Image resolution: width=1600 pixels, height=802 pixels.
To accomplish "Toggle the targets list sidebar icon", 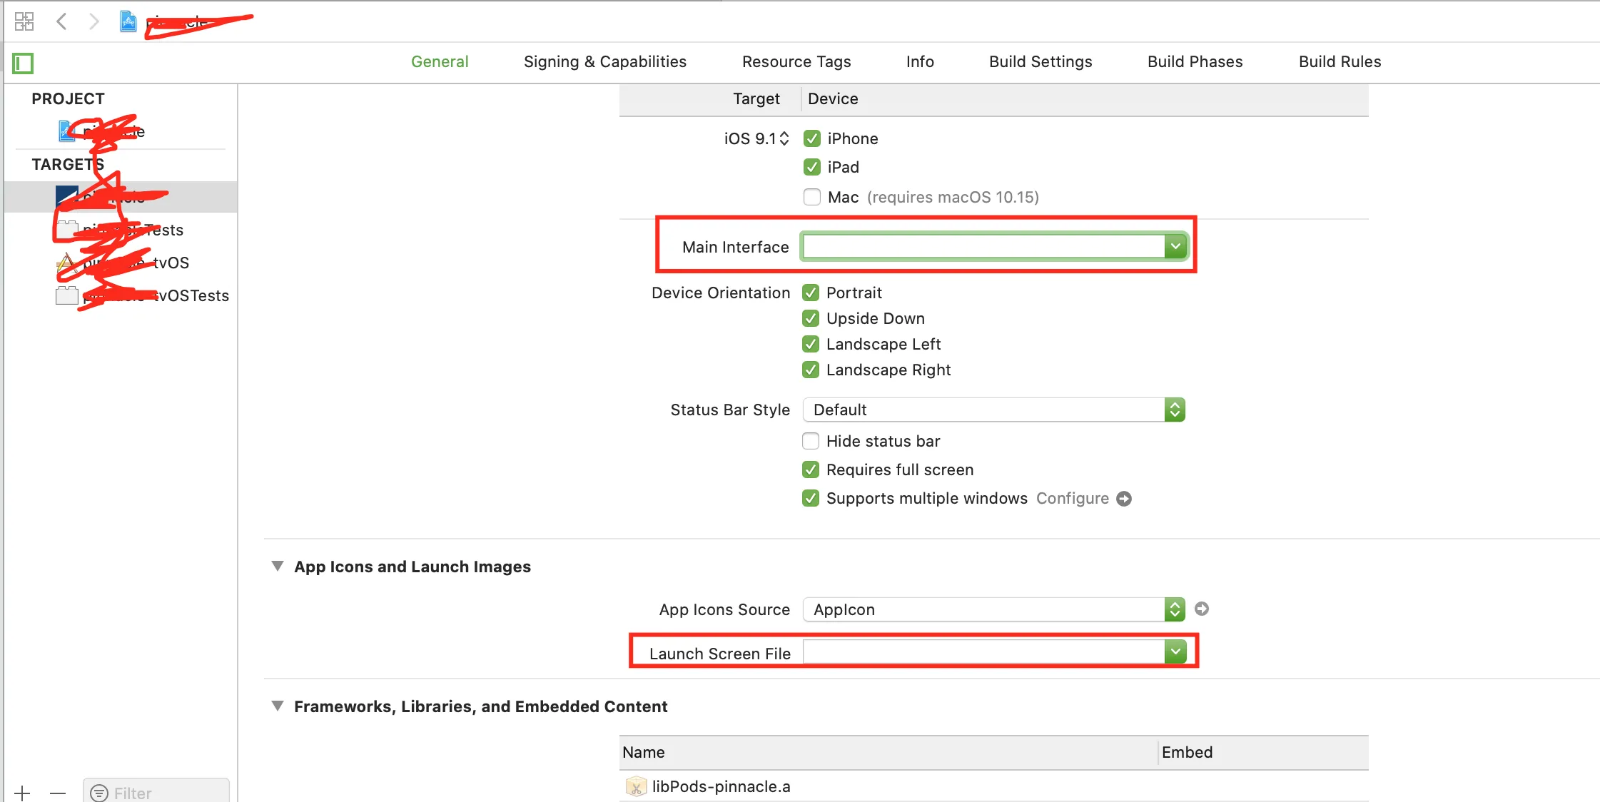I will 23,64.
